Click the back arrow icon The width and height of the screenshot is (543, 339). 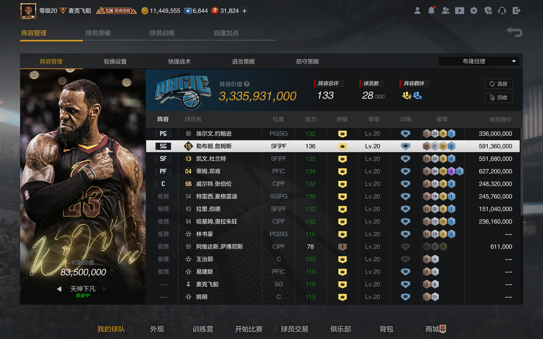tap(514, 32)
